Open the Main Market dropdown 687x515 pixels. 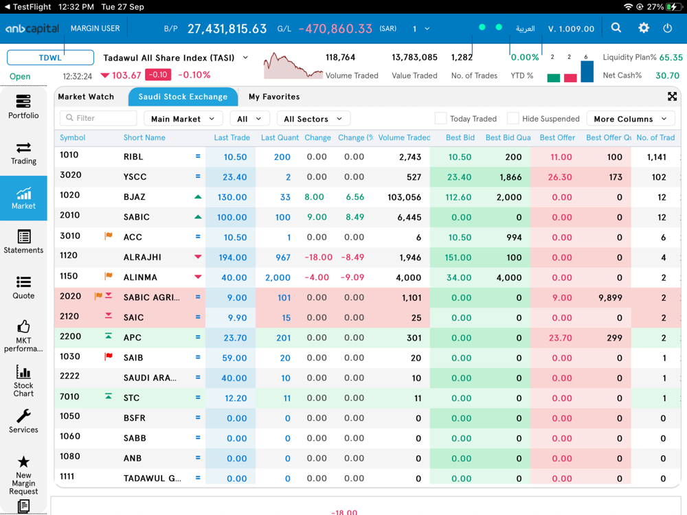point(183,119)
